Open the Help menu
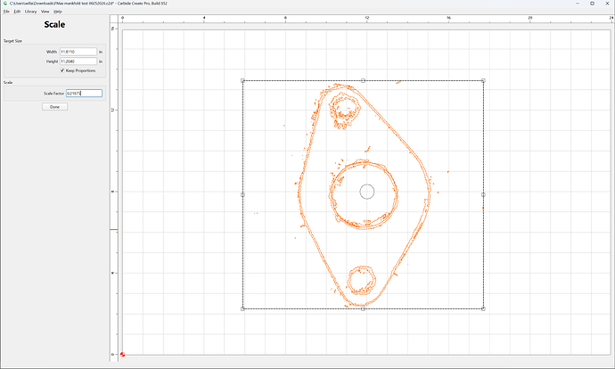 coord(58,12)
